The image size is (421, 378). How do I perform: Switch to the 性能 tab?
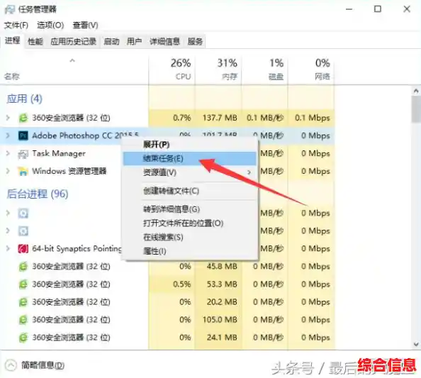[x=35, y=41]
